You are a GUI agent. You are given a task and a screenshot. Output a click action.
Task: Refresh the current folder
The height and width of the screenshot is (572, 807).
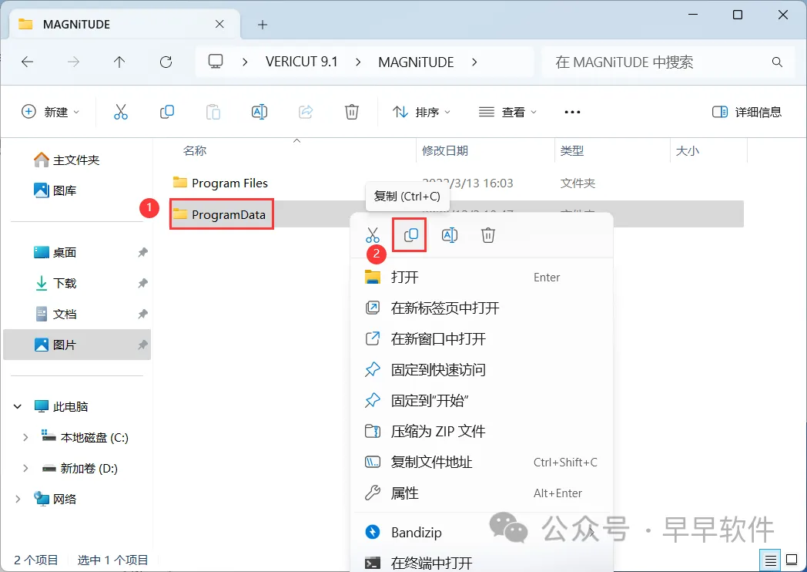pyautogui.click(x=166, y=62)
